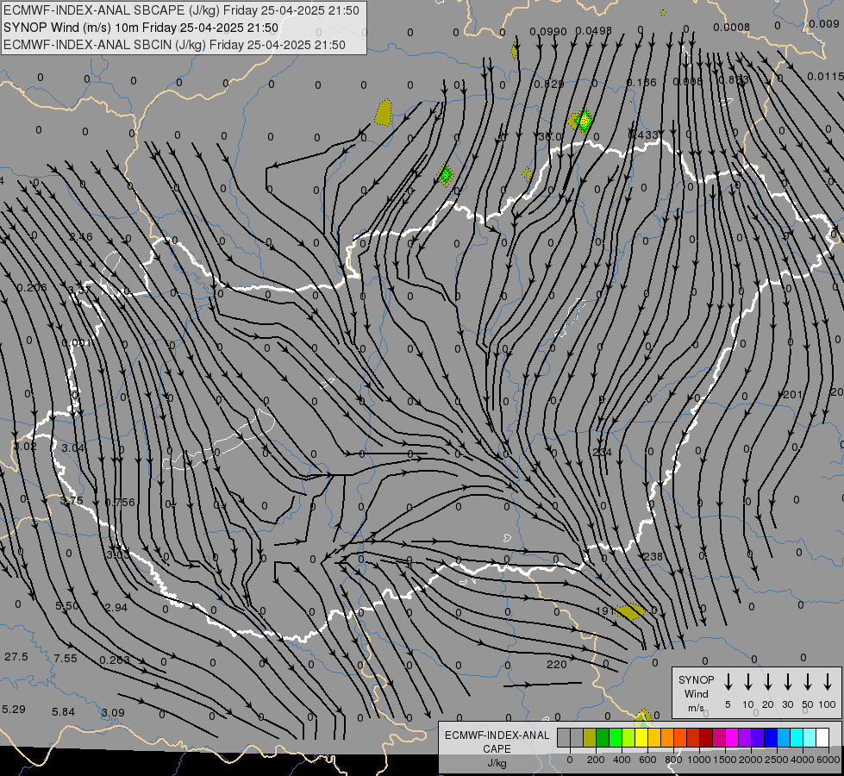
Task: Click the map value 27.5
Action: point(16,656)
